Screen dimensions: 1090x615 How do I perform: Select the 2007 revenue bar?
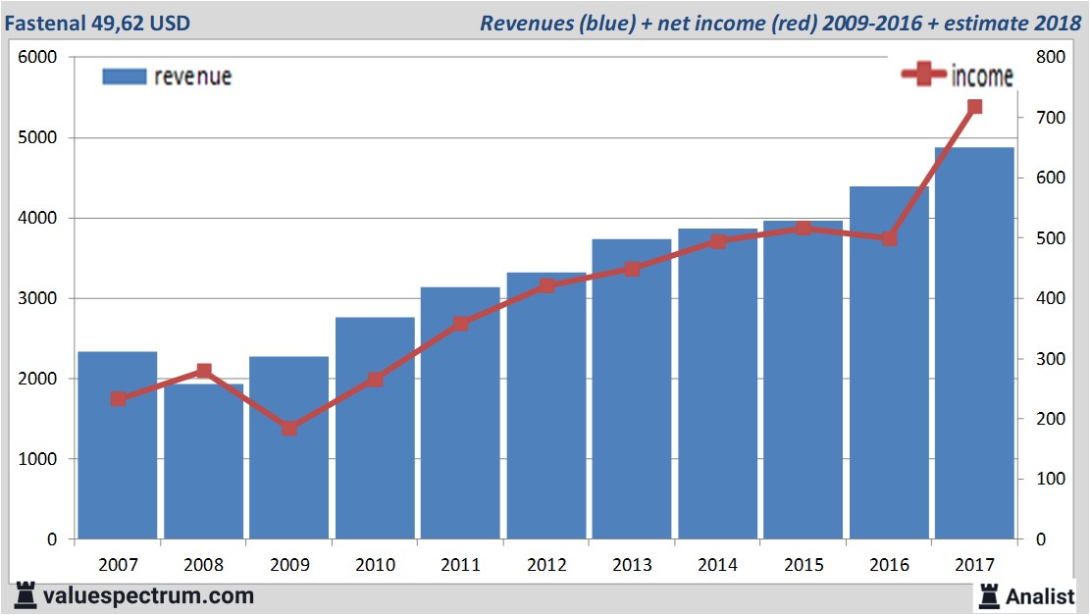[x=118, y=445]
